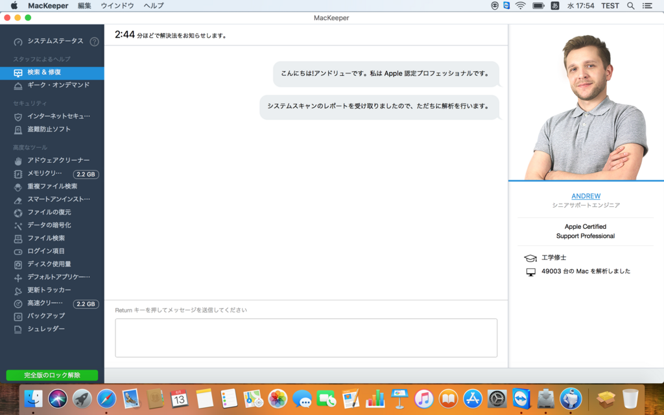Open 更新トラッカー icon
664x415 pixels.
(x=18, y=291)
